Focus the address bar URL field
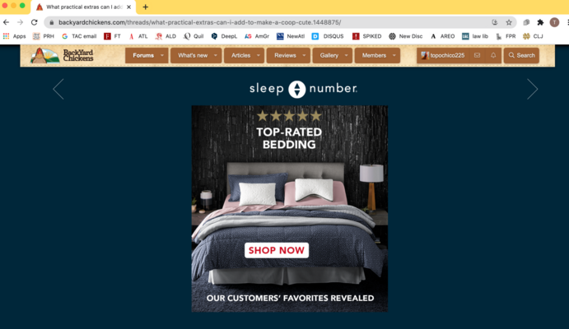The height and width of the screenshot is (329, 569). tap(268, 22)
